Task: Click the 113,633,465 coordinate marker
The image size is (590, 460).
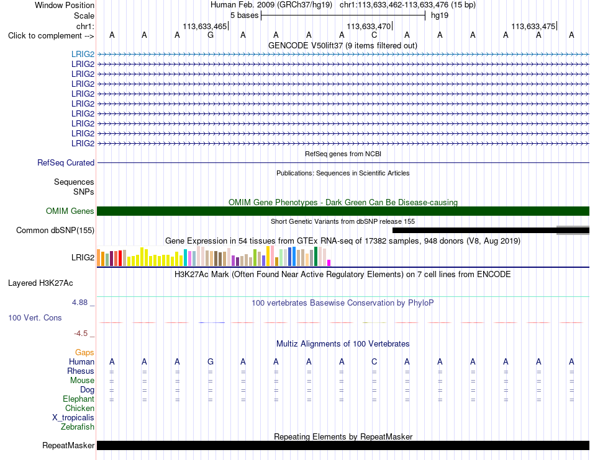Action: (205, 26)
